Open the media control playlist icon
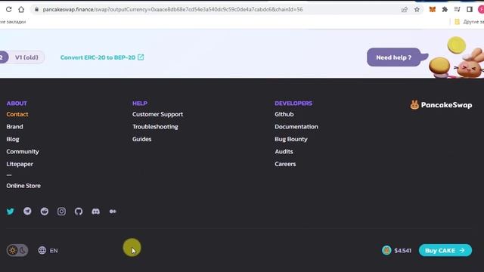Image resolution: width=484 pixels, height=272 pixels. (457, 10)
